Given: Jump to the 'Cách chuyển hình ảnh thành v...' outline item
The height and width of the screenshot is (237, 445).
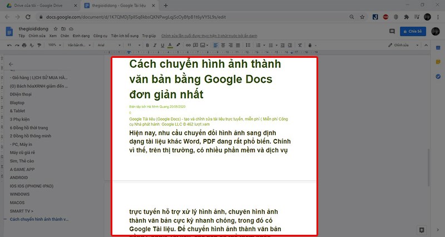Looking at the screenshot, I should point(39,219).
